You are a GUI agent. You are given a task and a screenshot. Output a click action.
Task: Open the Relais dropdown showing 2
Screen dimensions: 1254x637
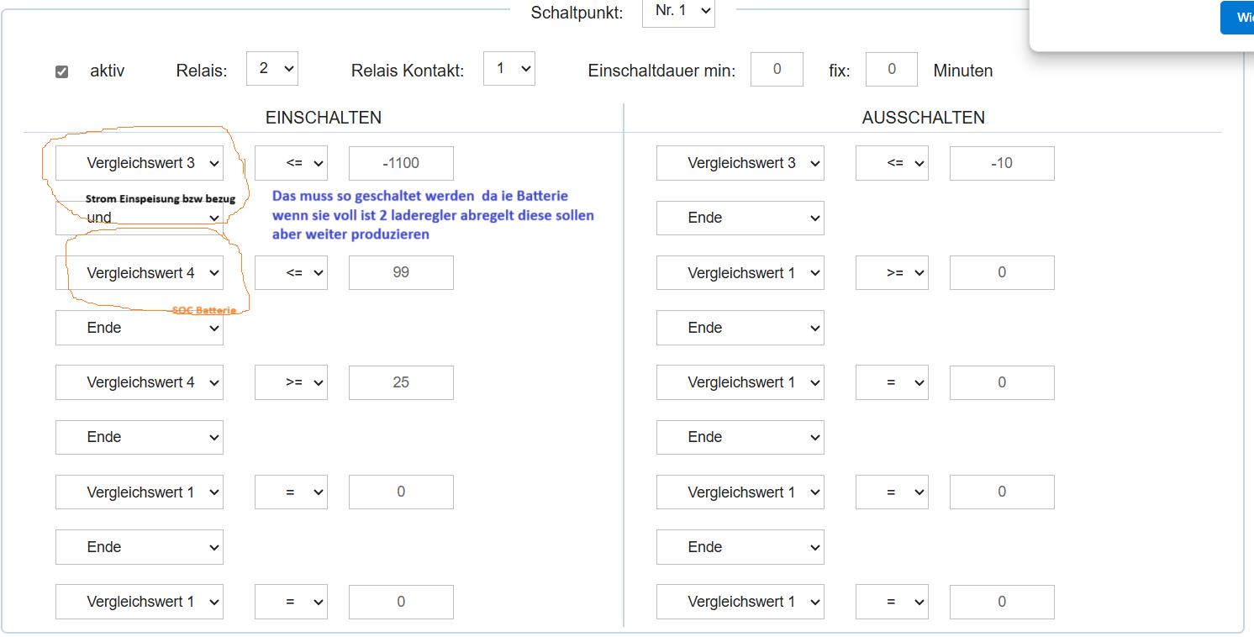tap(271, 69)
